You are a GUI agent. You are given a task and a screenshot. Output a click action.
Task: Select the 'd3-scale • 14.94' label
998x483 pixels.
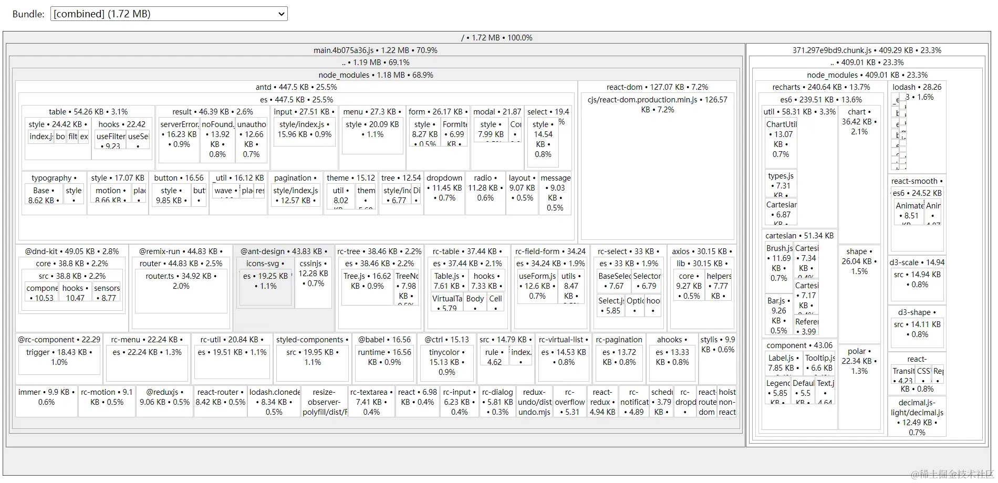point(917,262)
